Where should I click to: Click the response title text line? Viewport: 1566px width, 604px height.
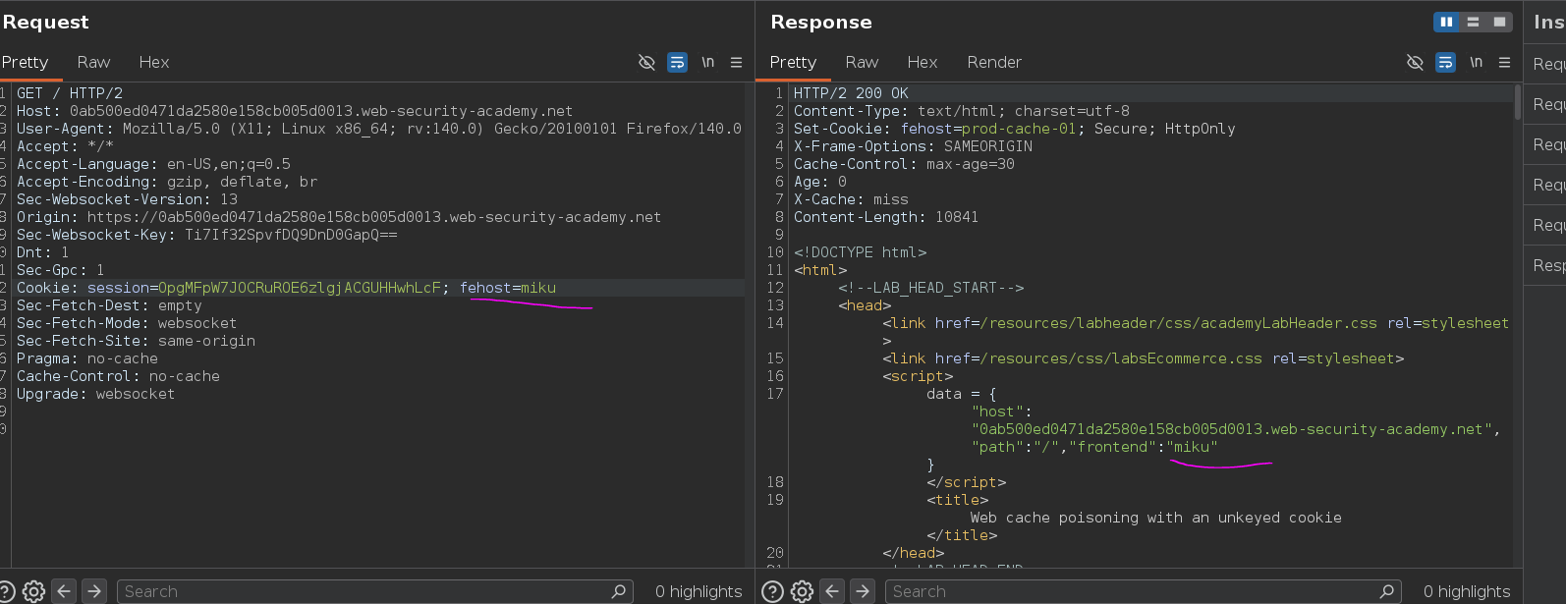(x=1156, y=518)
